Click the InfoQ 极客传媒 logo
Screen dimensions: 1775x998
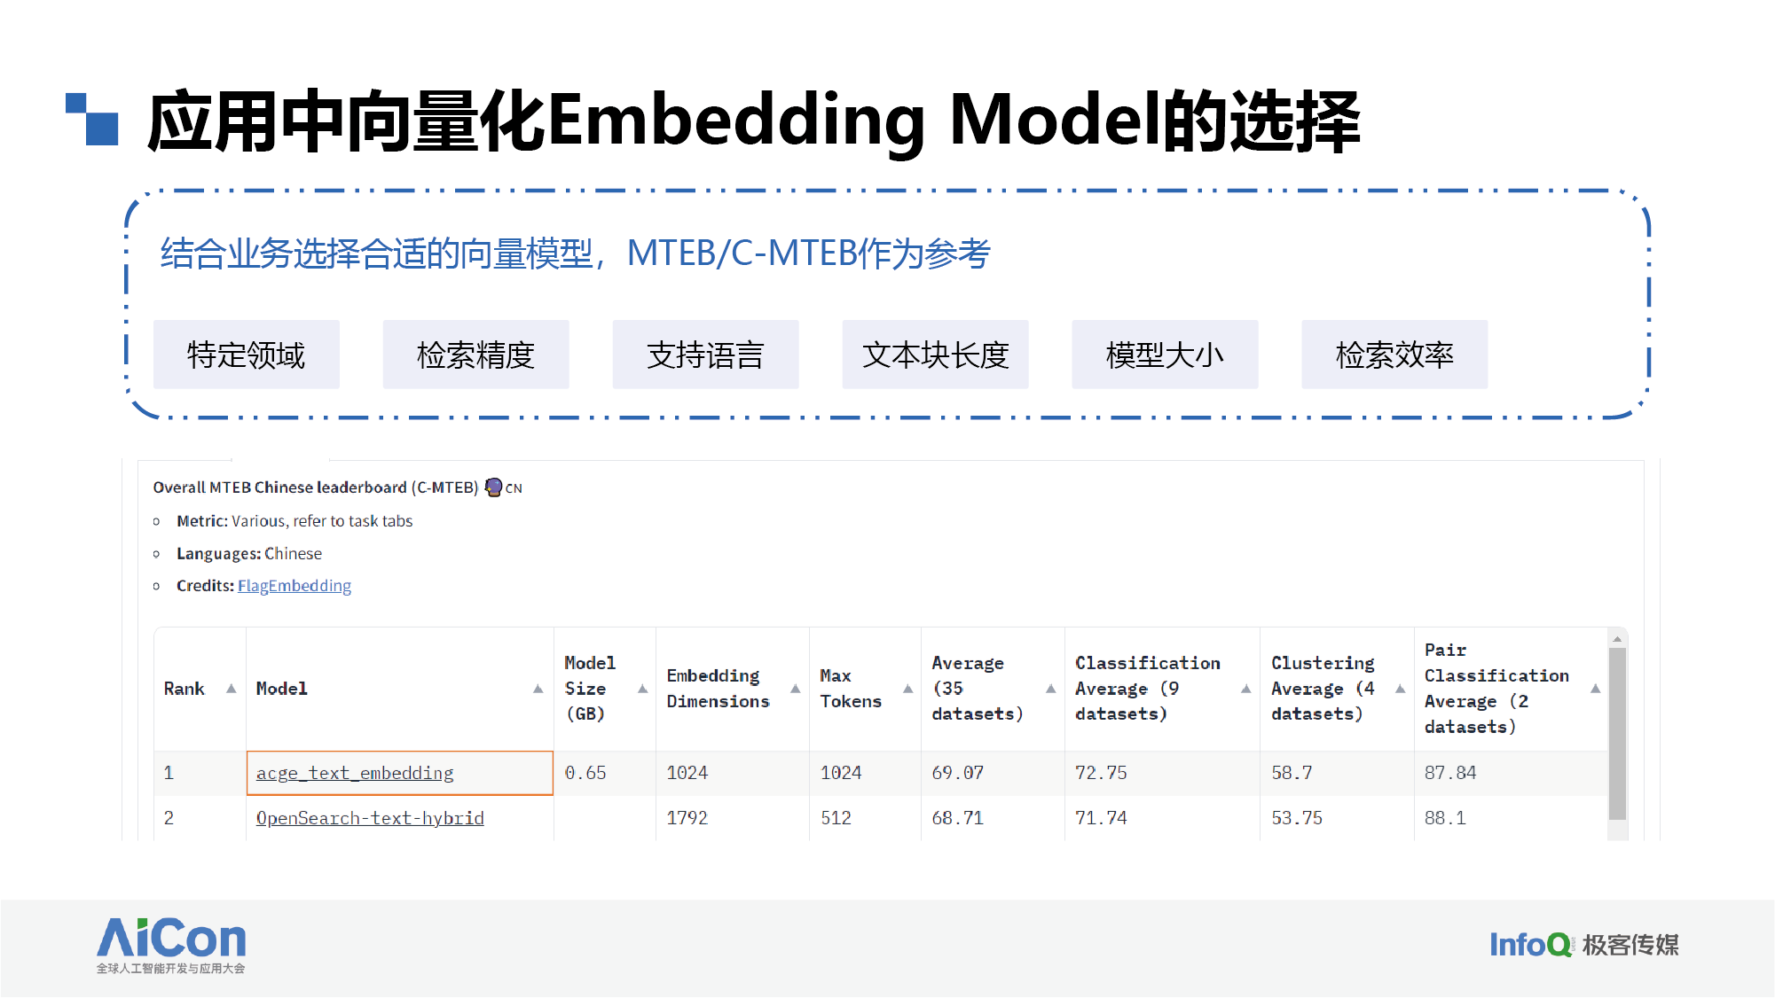click(x=1583, y=945)
